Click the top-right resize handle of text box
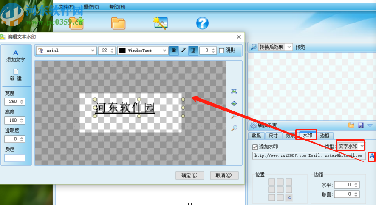Viewport: 376px width, 205px height. [x=183, y=100]
